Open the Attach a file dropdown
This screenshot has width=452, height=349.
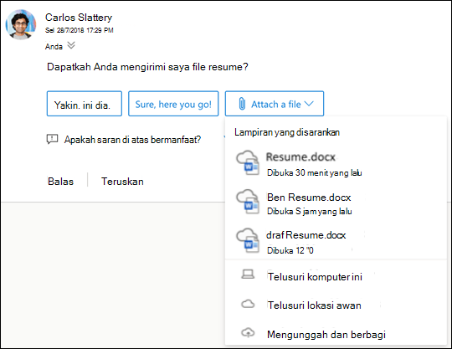[x=275, y=104]
